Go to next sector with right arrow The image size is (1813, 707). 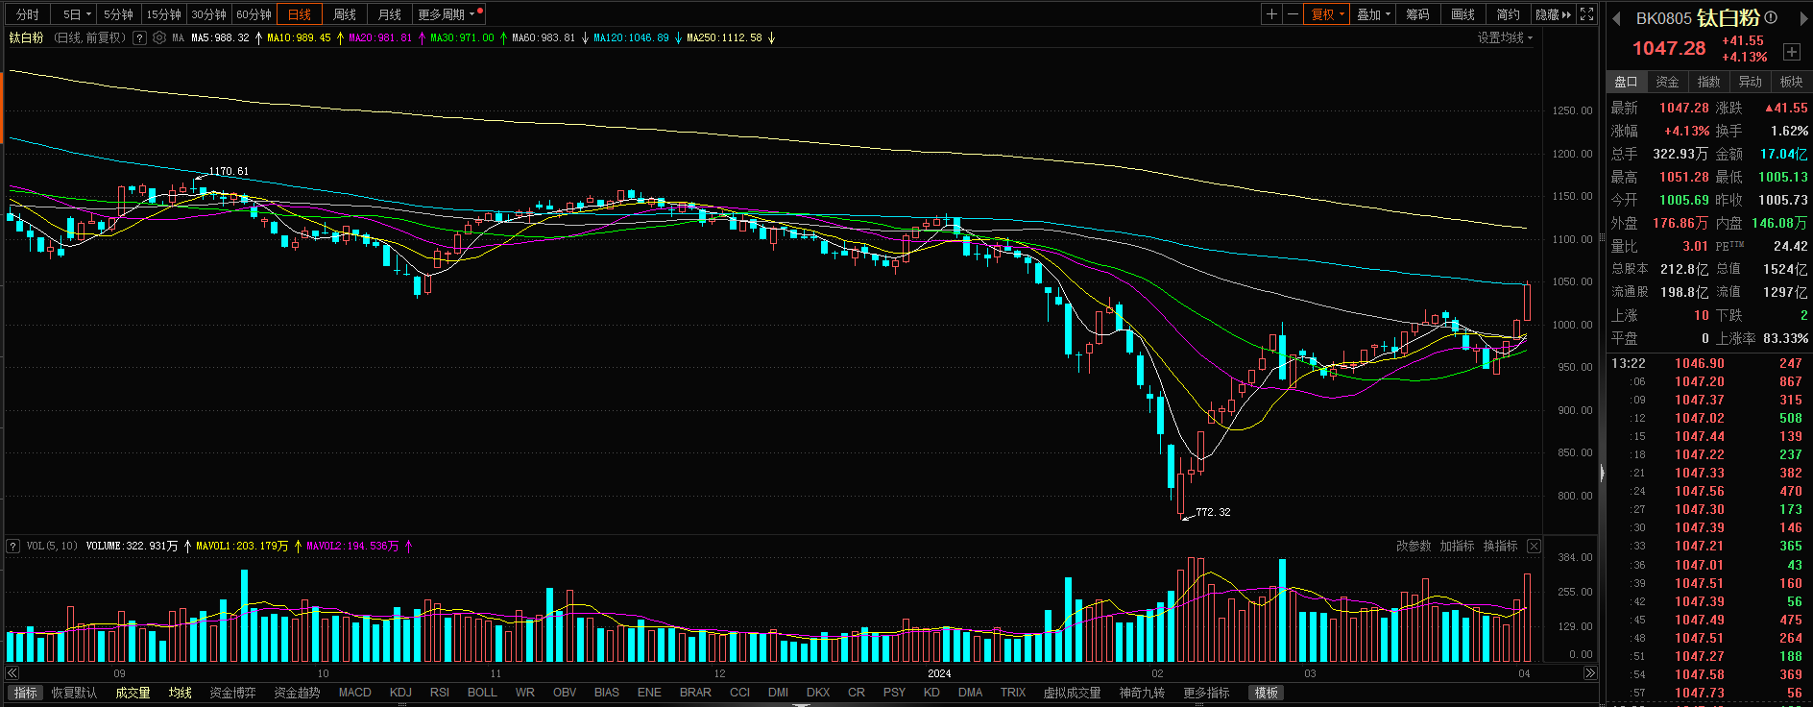(1803, 18)
